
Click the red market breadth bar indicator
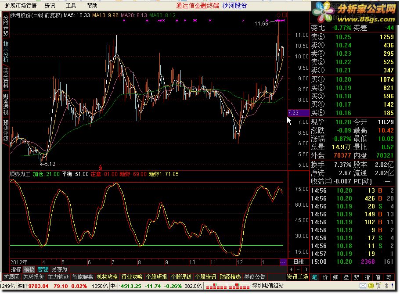(228, 286)
